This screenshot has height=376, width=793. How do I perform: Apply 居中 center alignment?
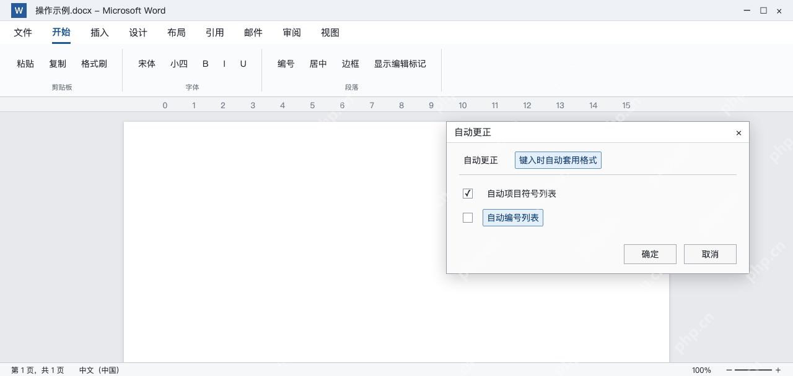318,64
